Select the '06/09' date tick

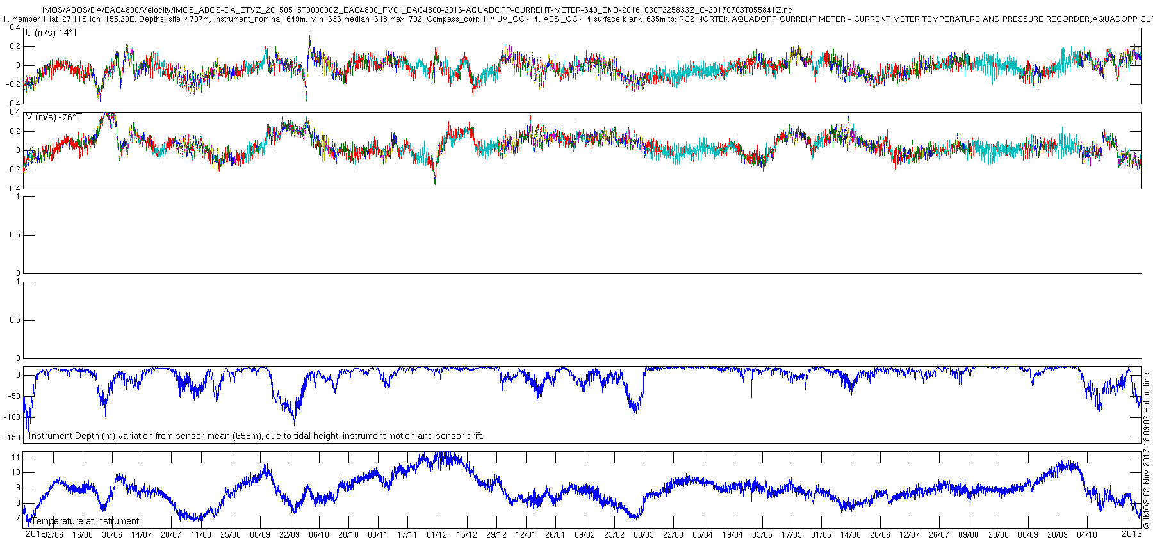[x=1028, y=535]
